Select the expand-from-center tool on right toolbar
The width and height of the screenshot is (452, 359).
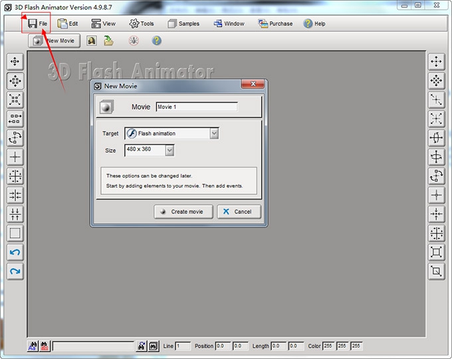click(x=436, y=119)
